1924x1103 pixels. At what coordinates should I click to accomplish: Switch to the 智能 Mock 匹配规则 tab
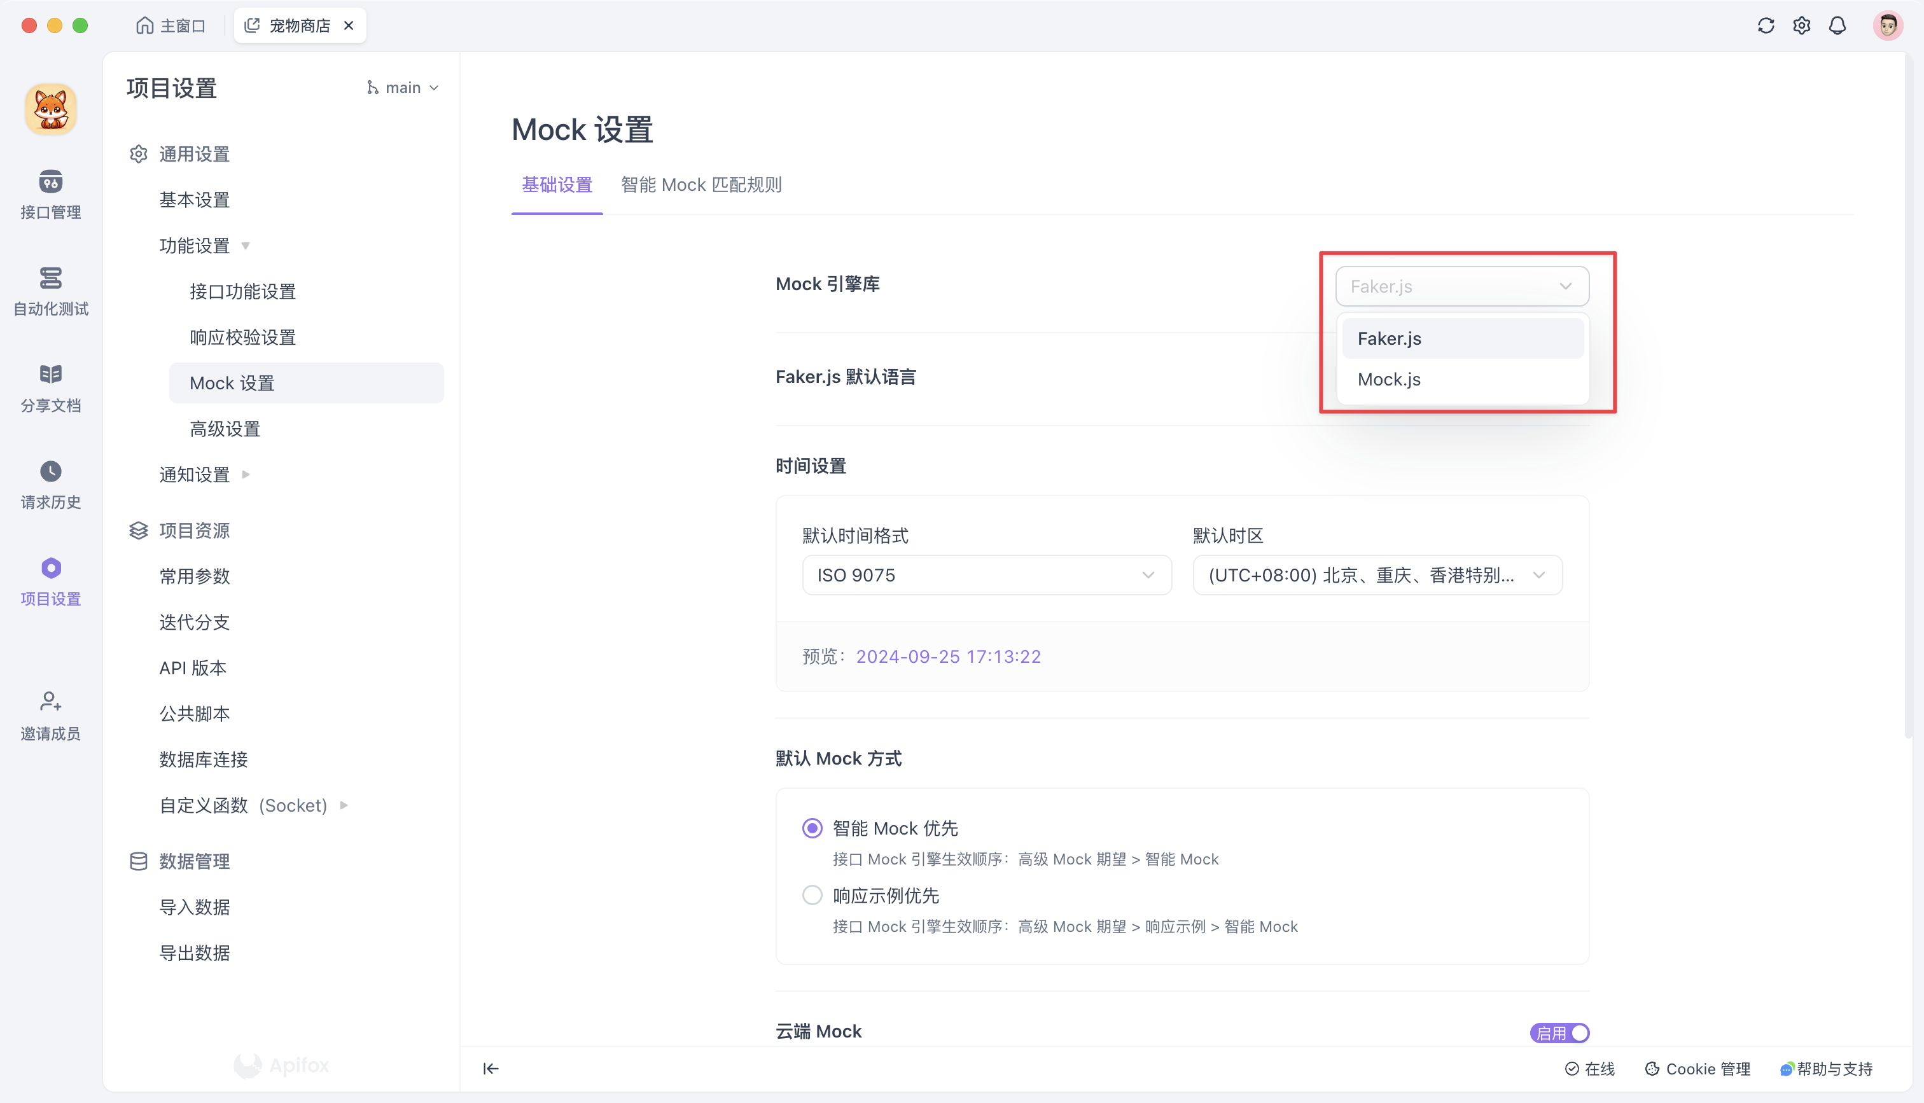click(700, 185)
